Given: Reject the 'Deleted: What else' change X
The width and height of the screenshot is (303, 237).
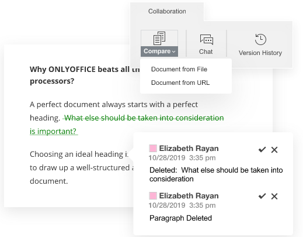Looking at the screenshot, I should coord(274,150).
